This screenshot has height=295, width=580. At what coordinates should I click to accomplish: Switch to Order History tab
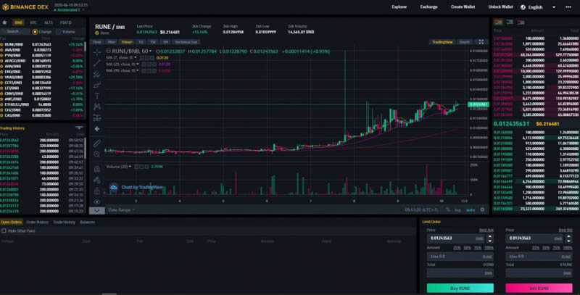tap(38, 223)
